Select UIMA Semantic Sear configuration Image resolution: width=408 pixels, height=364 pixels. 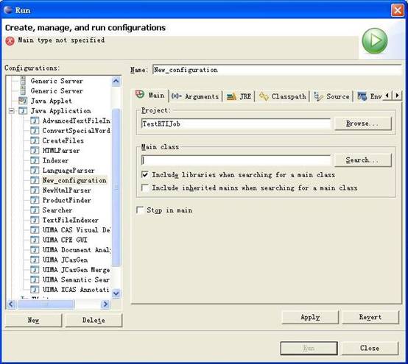coord(76,279)
